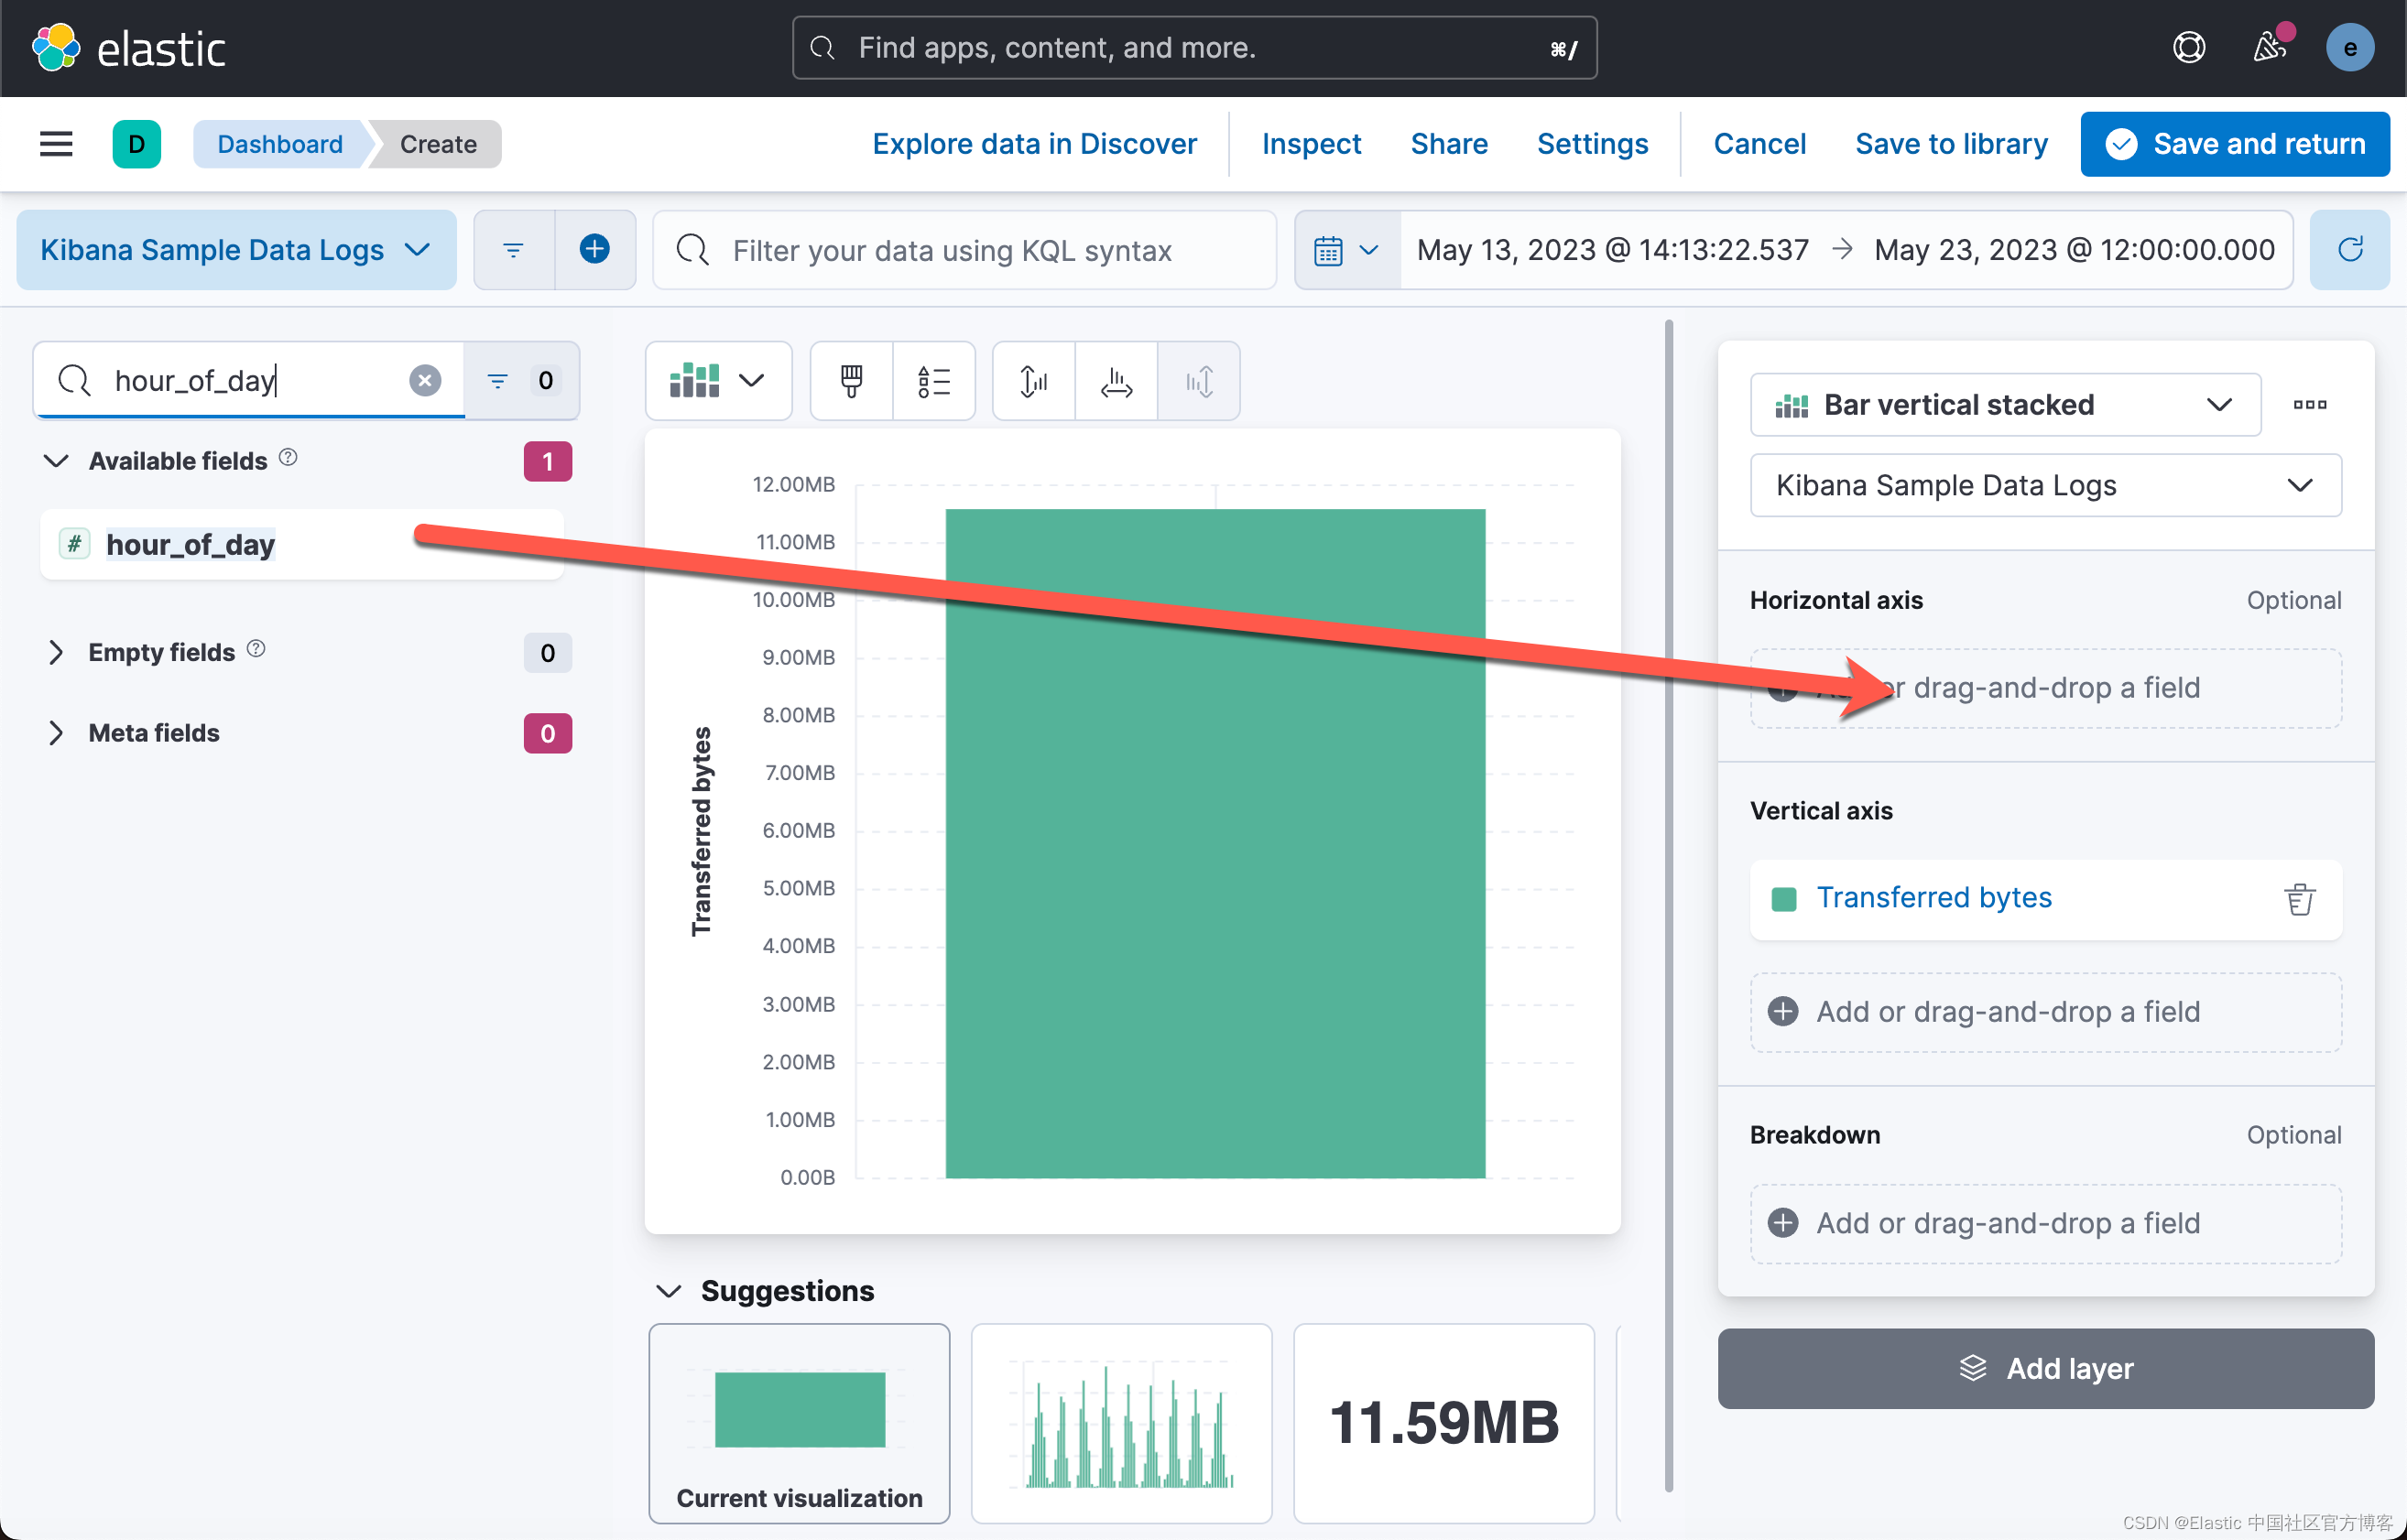The height and width of the screenshot is (1540, 2407).
Task: Click Cancel to discard the visualization
Action: click(x=1759, y=144)
